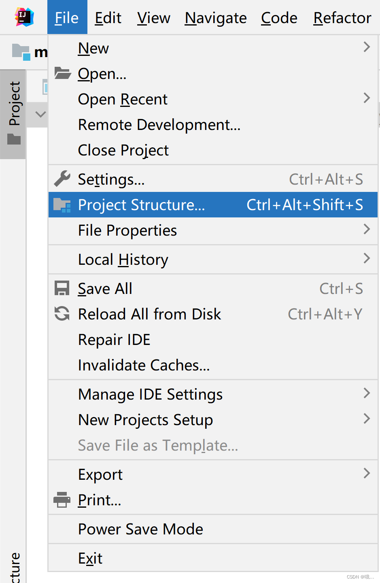
Task: Expand the Open Recent submenu arrow
Action: point(367,98)
